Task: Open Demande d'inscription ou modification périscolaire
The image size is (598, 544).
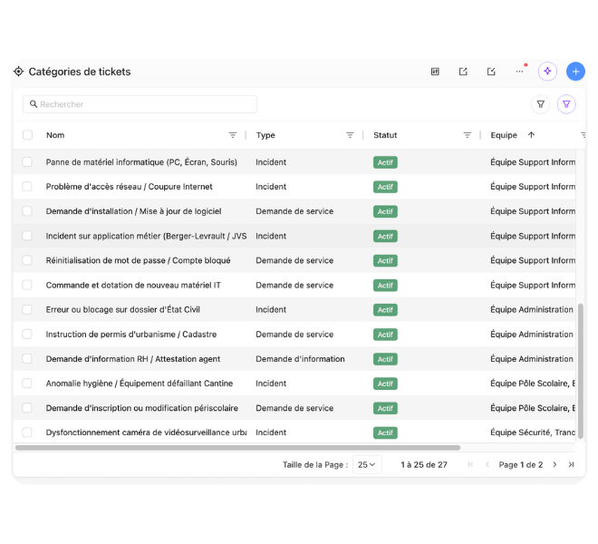Action: coord(142,408)
